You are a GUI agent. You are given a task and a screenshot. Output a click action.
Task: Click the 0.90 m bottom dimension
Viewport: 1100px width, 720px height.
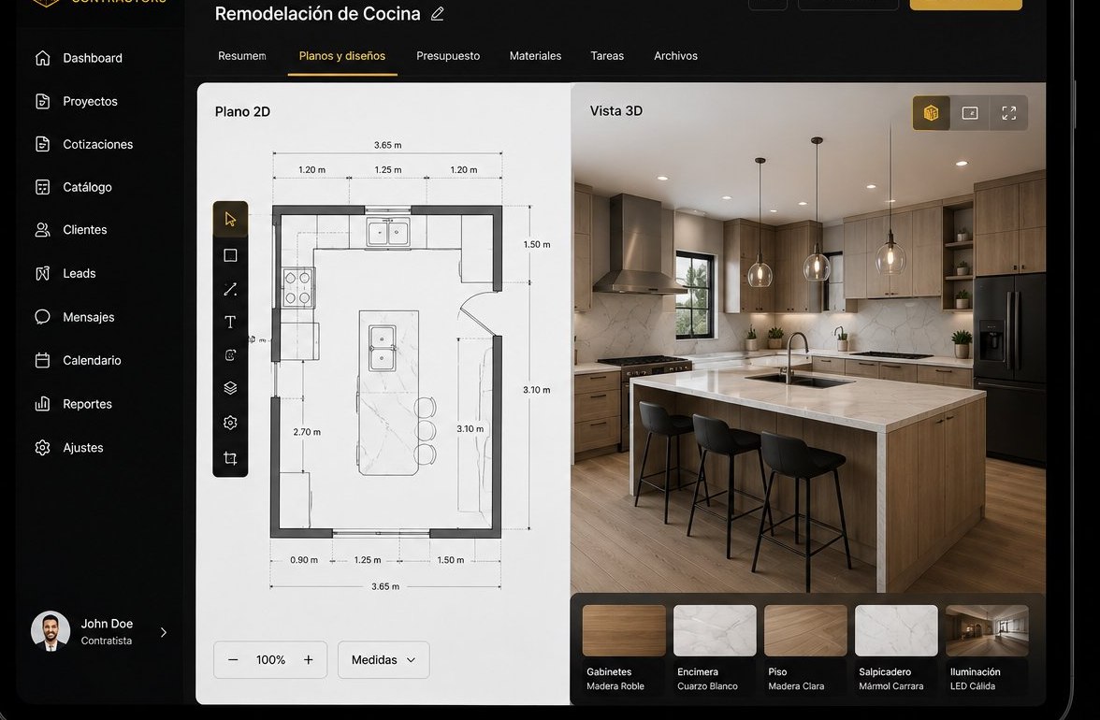(x=304, y=560)
